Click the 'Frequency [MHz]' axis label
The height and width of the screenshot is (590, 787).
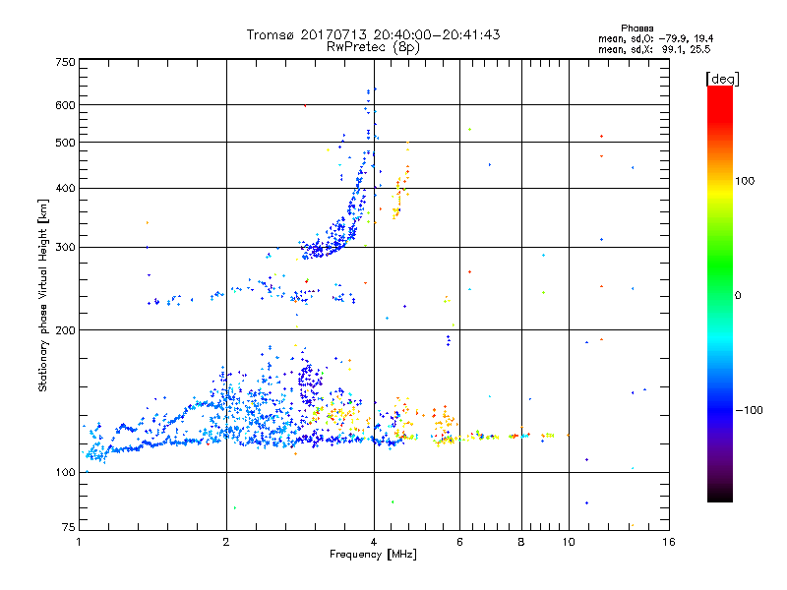[373, 555]
